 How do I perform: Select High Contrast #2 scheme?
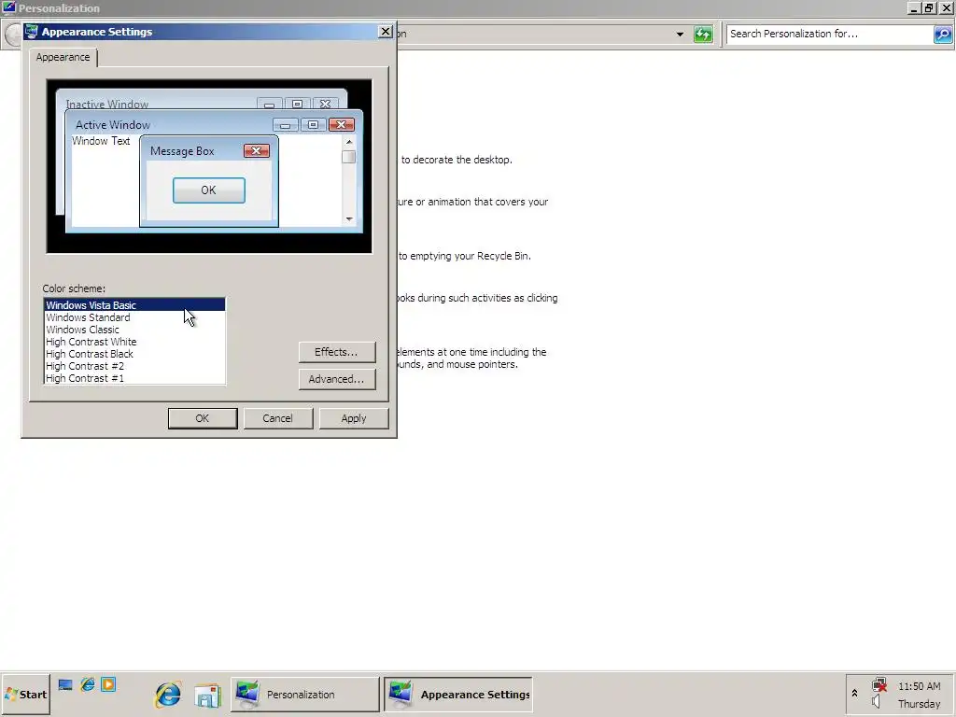pyautogui.click(x=134, y=366)
